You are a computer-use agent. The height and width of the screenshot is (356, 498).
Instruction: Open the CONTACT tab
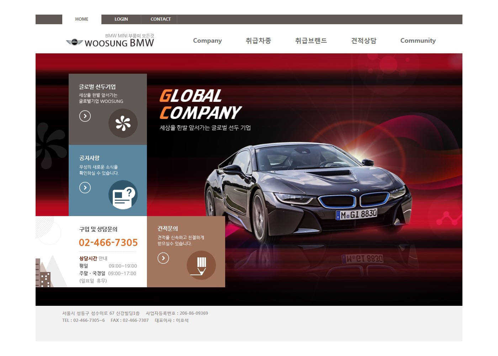(160, 19)
